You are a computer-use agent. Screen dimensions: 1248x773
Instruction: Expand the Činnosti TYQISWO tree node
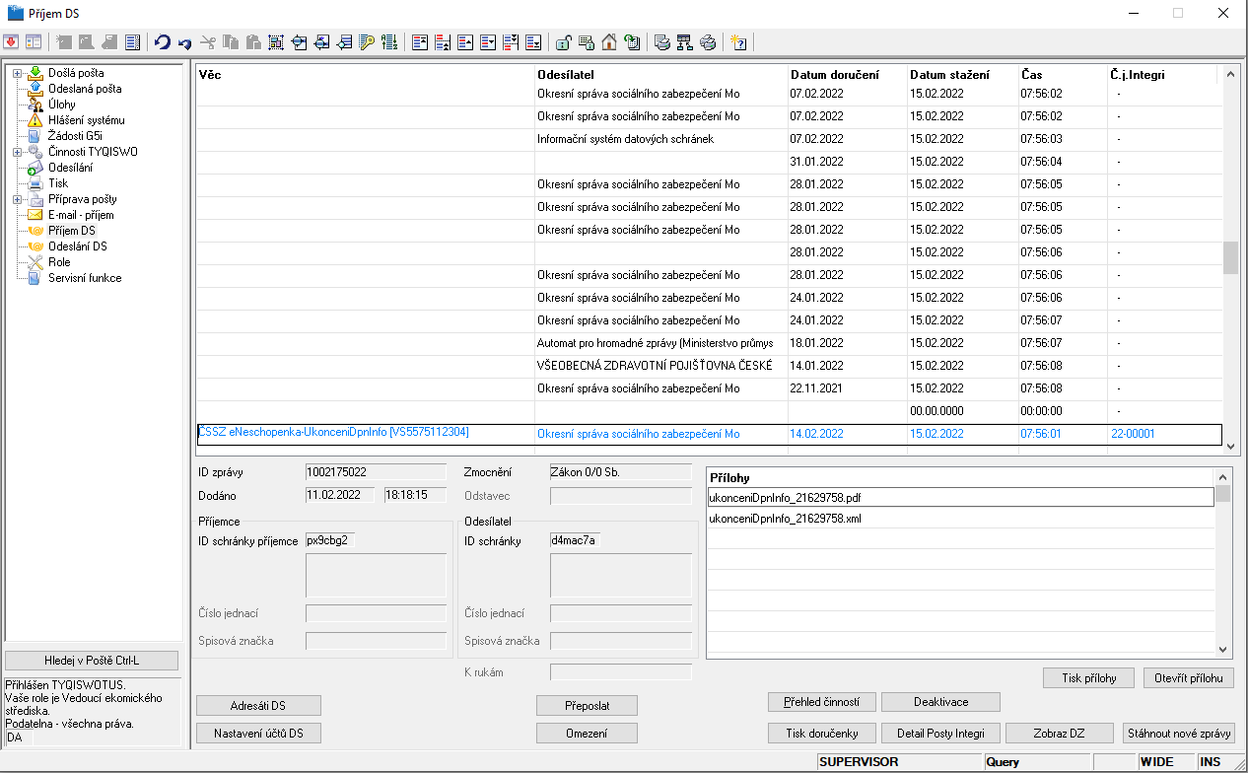[x=17, y=152]
